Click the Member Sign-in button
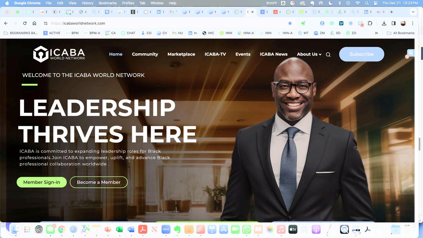The image size is (423, 238). click(42, 182)
